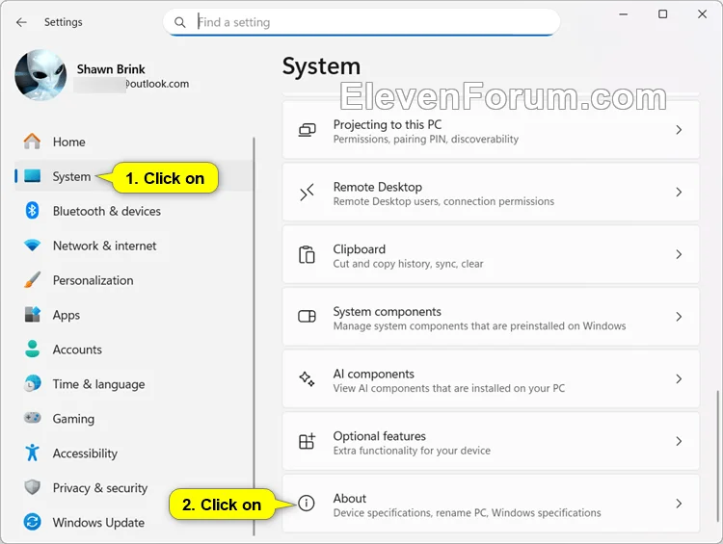Expand Projecting to this PC chevron
Viewport: 723px width, 544px height.
click(679, 130)
